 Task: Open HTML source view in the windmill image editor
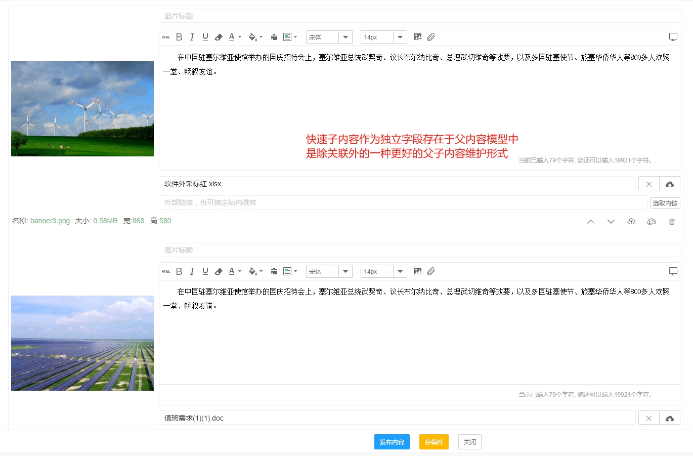(x=166, y=37)
